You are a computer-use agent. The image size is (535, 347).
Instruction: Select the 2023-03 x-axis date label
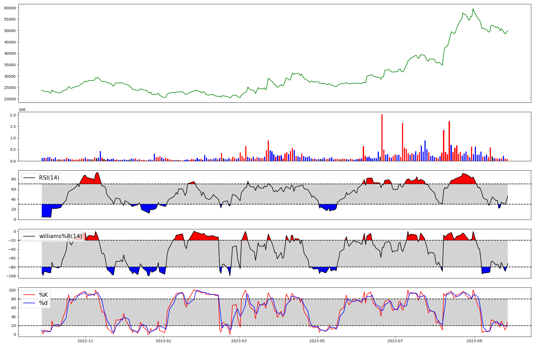[239, 341]
